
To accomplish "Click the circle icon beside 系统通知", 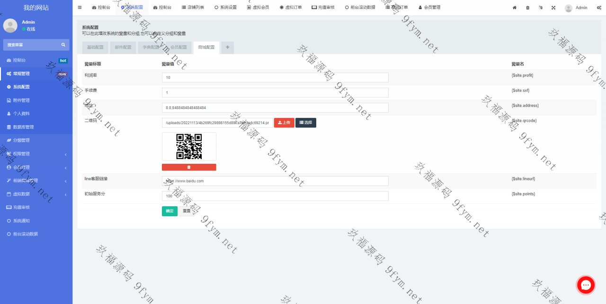I will [x=9, y=220].
